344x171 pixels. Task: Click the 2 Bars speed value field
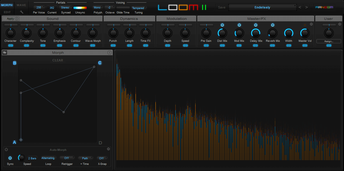(32, 158)
